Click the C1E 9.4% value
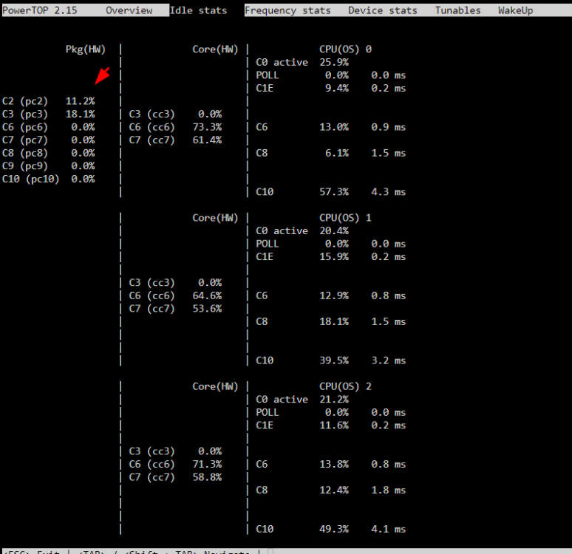572x554 pixels. click(x=337, y=88)
